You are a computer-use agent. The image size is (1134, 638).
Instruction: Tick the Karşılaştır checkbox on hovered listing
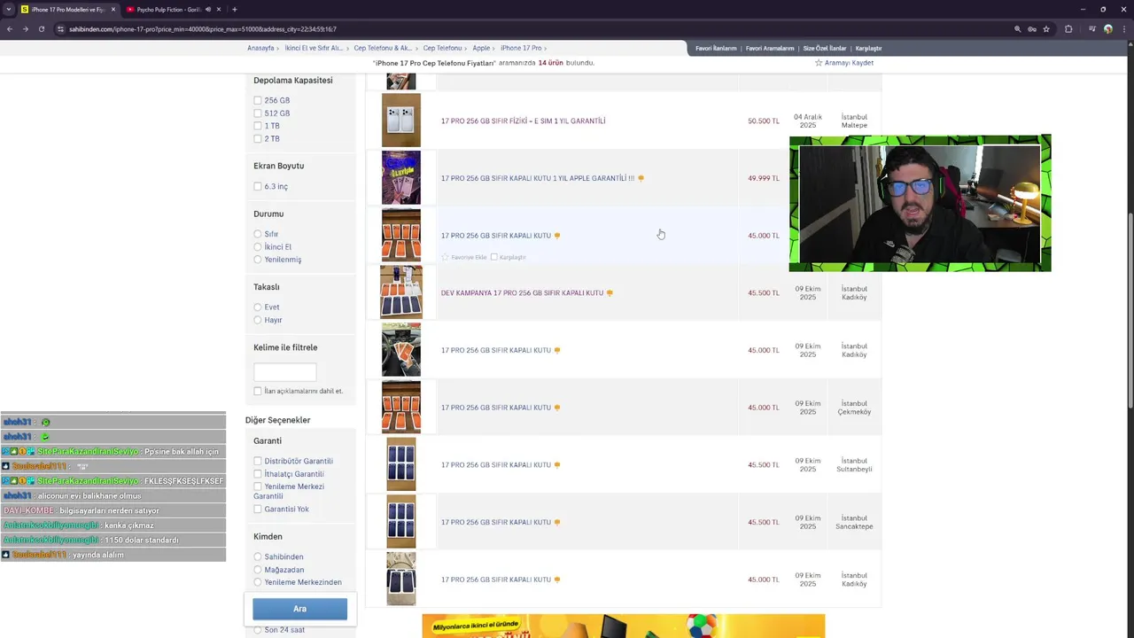click(494, 257)
